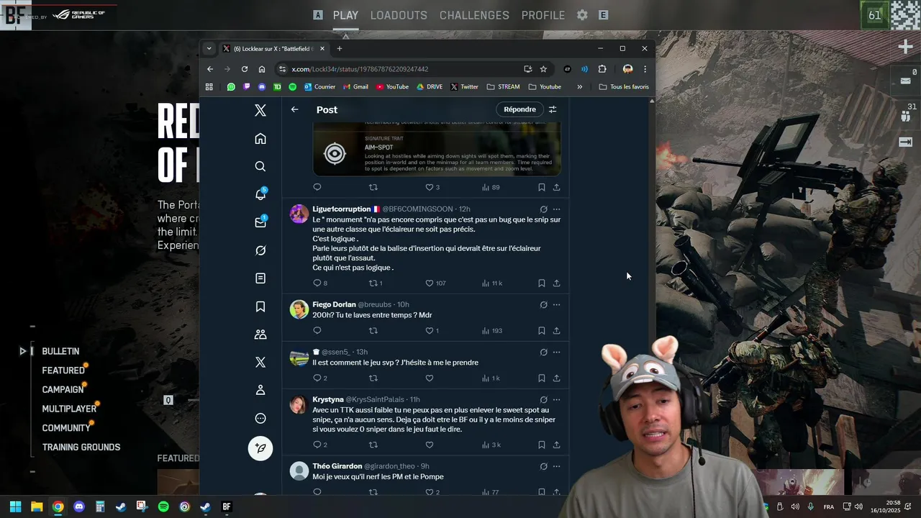Open the more menu on Fiego Dorlan reply
921x518 pixels.
(556, 304)
